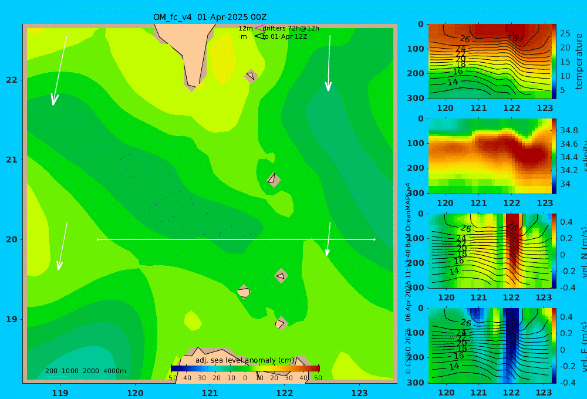
Task: Click the sea level anomaly colorbar
Action: pos(245,368)
